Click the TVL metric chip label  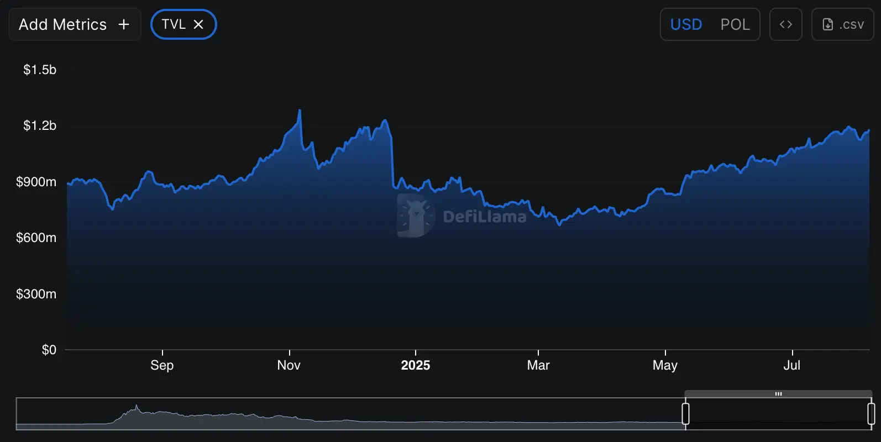[174, 24]
